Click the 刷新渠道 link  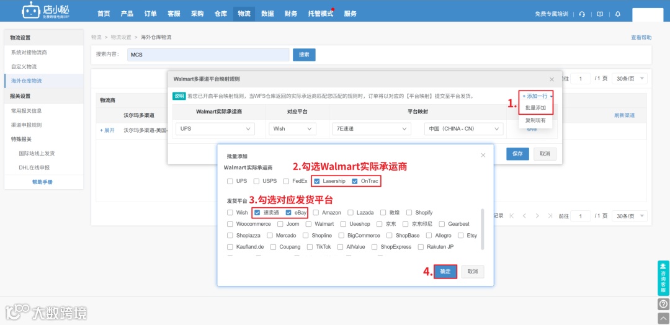(624, 115)
